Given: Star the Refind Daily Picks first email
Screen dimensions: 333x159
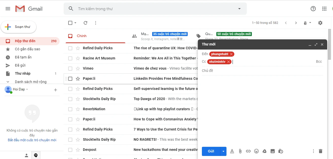Looking at the screenshot, I should (78, 48).
